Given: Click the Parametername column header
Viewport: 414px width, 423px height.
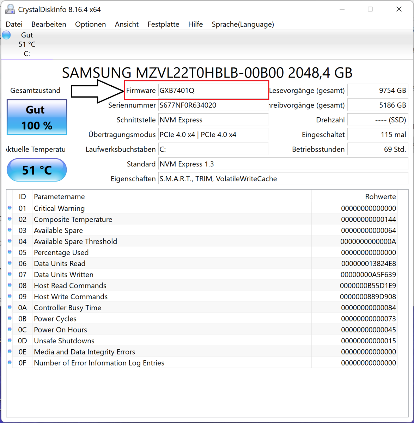Looking at the screenshot, I should click(172, 197).
